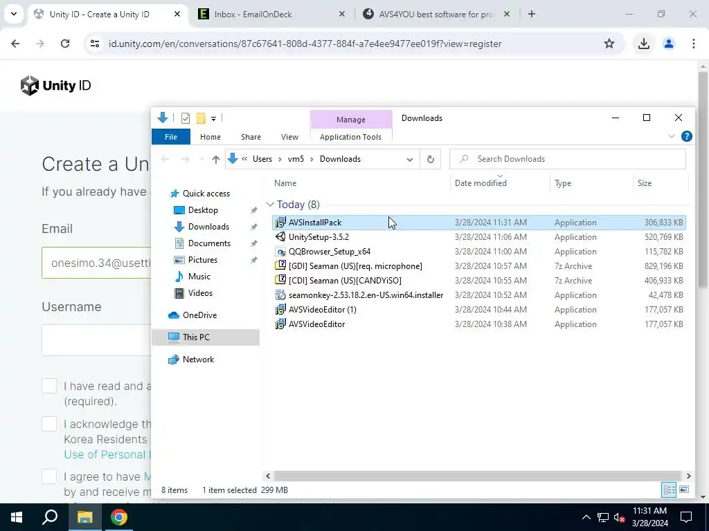Open Application Tools ribbon tab

coord(350,137)
